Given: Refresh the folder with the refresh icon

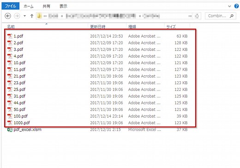Looking at the screenshot, I should (x=197, y=16).
